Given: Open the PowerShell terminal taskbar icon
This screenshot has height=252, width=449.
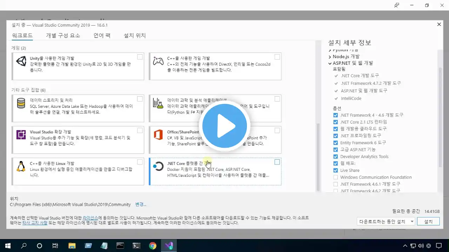Looking at the screenshot, I should point(136,246).
